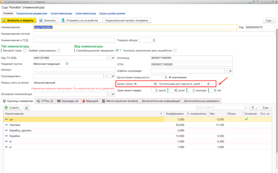The image size is (278, 173).
Task: Click the Срок жизни дней field
Action: (173, 91)
